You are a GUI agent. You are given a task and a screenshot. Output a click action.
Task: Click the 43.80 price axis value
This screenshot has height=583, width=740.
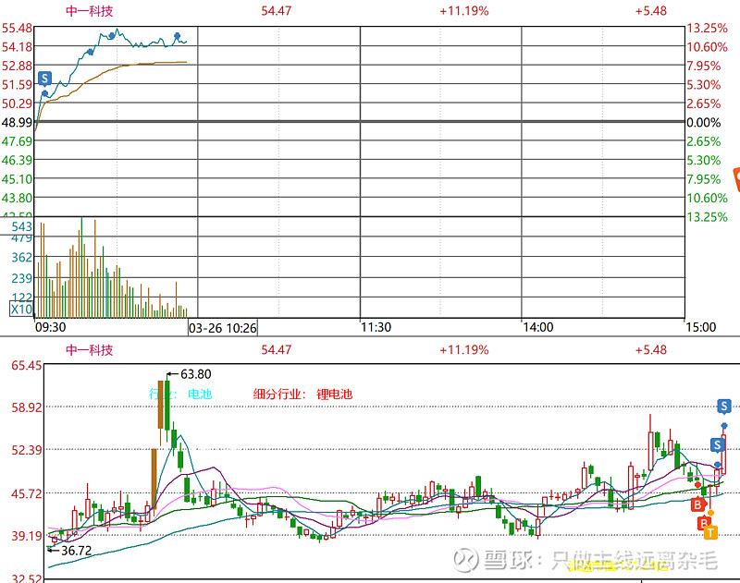pos(17,198)
